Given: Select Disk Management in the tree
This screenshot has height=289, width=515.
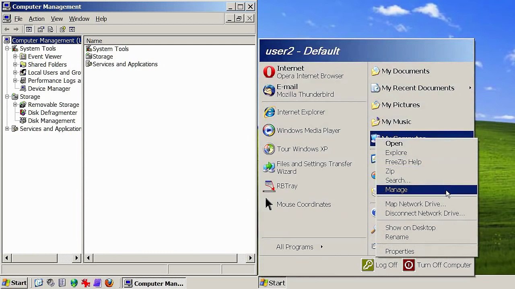Looking at the screenshot, I should click(51, 121).
